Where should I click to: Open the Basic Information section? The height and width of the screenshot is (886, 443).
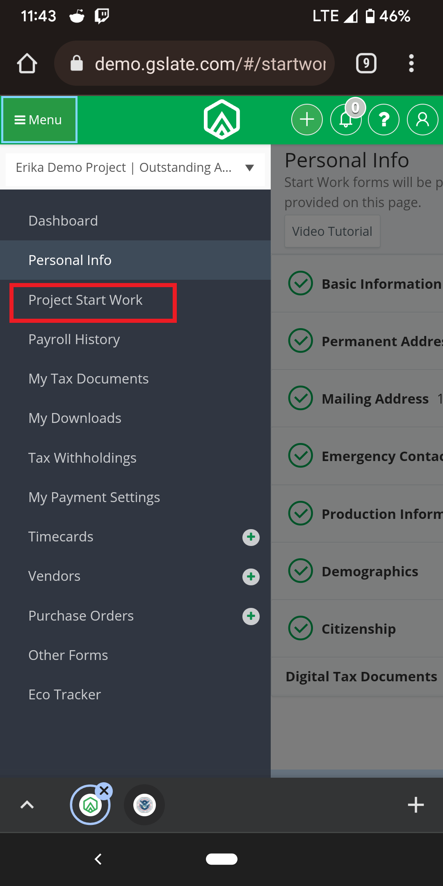click(357, 283)
